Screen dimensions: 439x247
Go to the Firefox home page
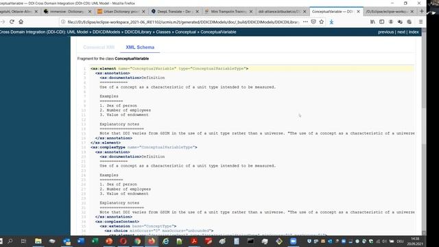click(21, 22)
